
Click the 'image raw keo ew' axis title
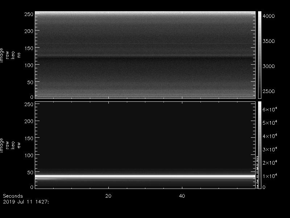10,145
